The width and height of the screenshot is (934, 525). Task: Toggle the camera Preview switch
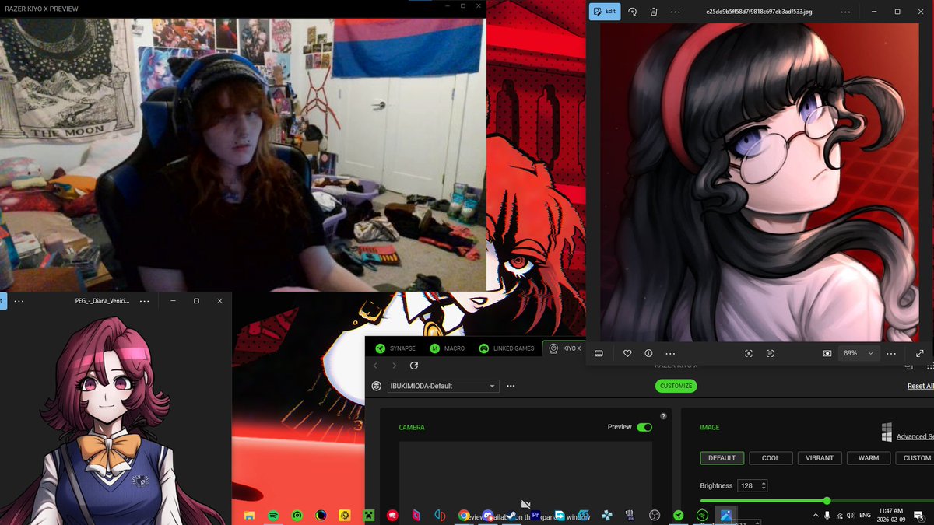click(x=644, y=427)
